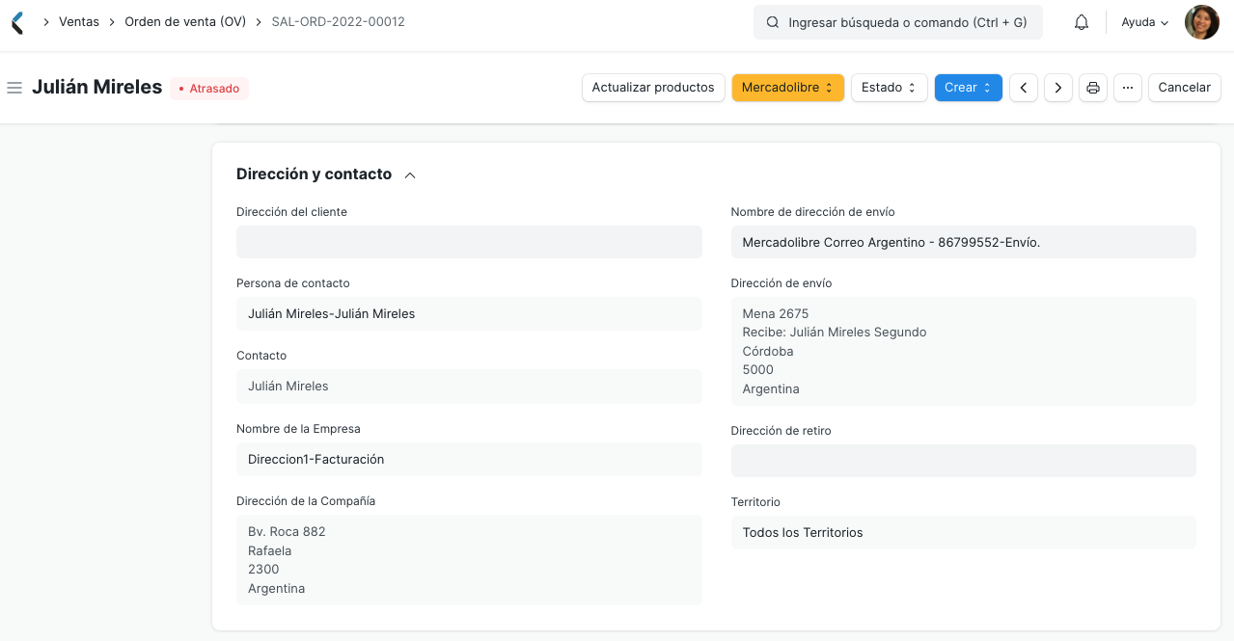Click Cancelar to cancel the order
Viewport: 1234px width, 641px height.
pyautogui.click(x=1184, y=87)
